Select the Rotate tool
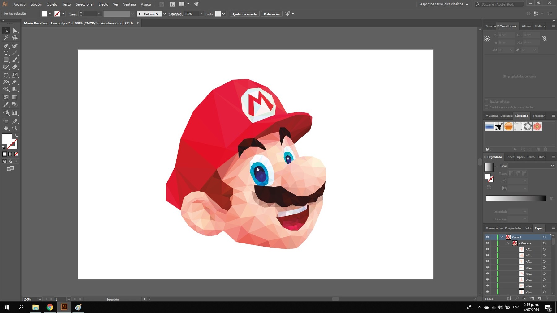 tap(6, 75)
